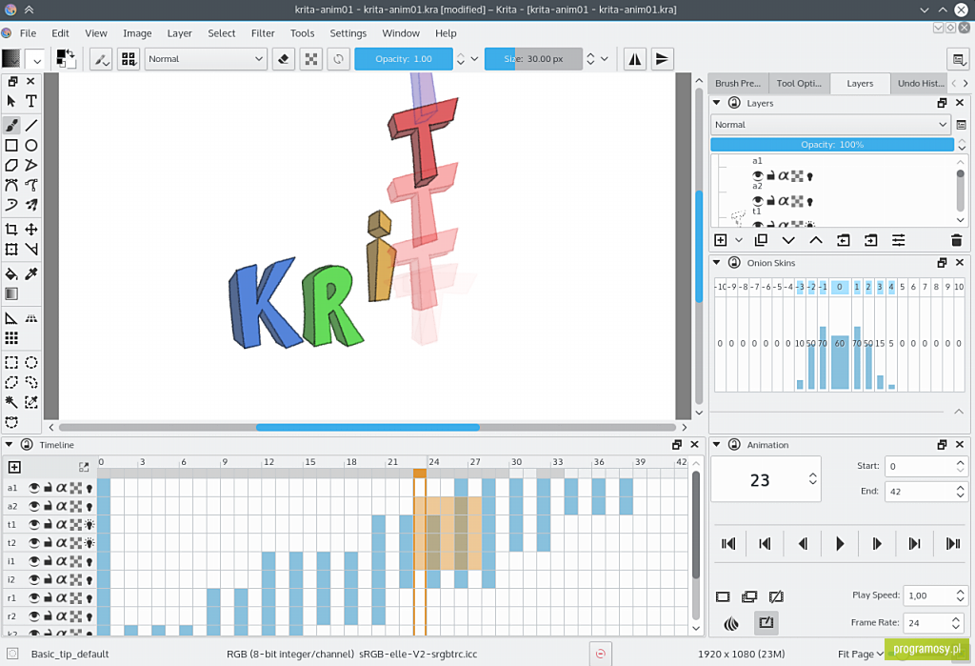The height and width of the screenshot is (666, 975).
Task: Switch to the Tool Options tab
Action: coord(799,84)
